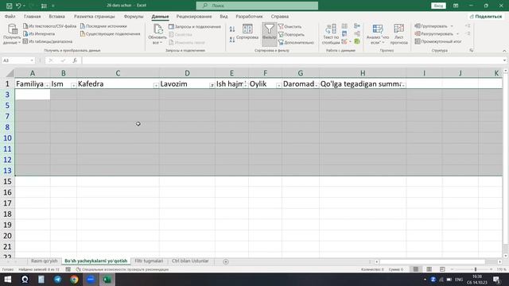509x286 pixels.
Task: Open Telegram from the taskbar
Action: pos(57,279)
